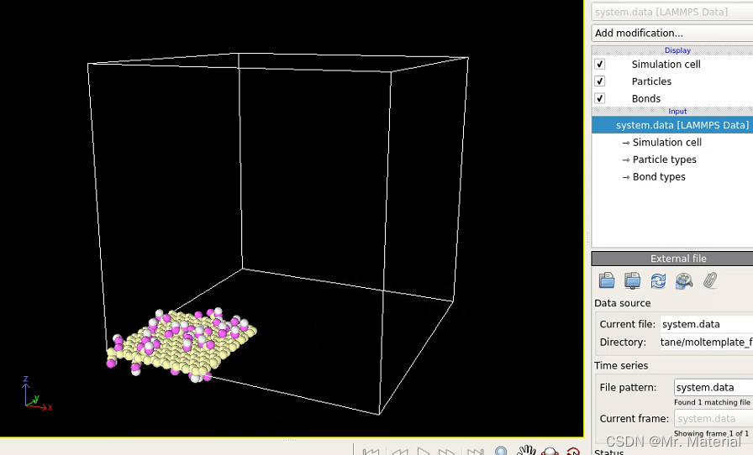This screenshot has height=455, width=753.
Task: Click the Time series group label
Action: [x=621, y=365]
